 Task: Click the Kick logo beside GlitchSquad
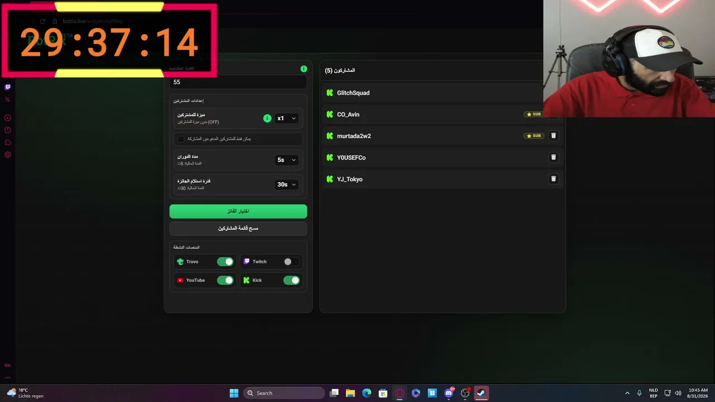coord(330,93)
